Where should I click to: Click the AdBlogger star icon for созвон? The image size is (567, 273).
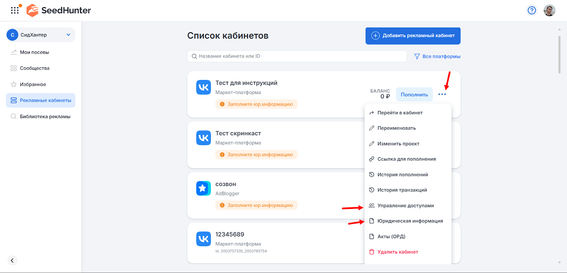[203, 188]
